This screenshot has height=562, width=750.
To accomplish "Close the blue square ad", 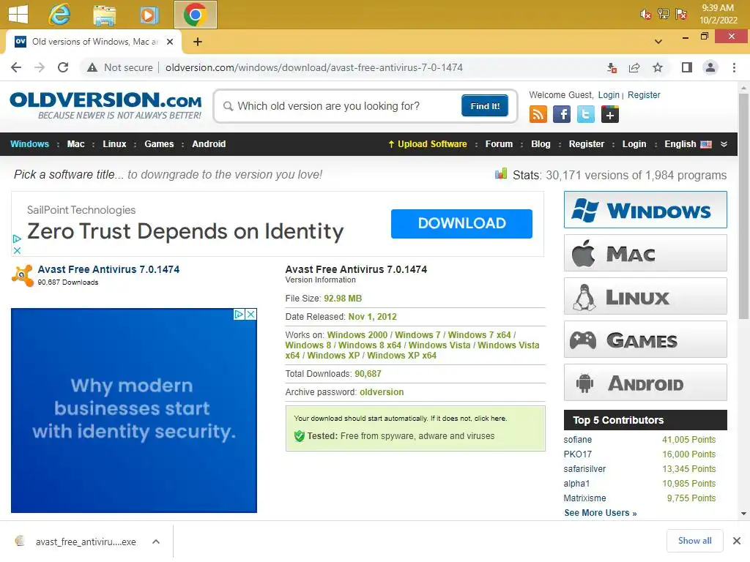I will [250, 314].
